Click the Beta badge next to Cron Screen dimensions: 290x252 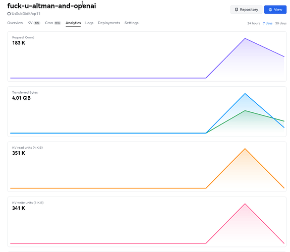click(x=57, y=23)
